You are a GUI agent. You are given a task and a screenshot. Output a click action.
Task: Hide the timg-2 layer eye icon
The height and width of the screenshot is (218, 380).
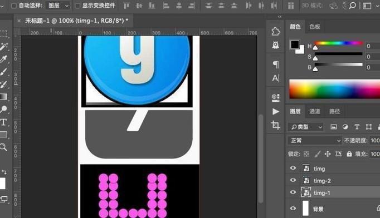pyautogui.click(x=293, y=180)
